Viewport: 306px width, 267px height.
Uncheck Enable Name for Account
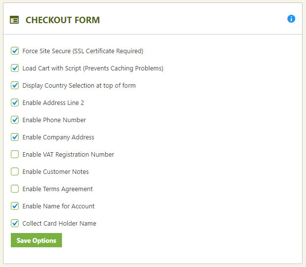[15, 206]
